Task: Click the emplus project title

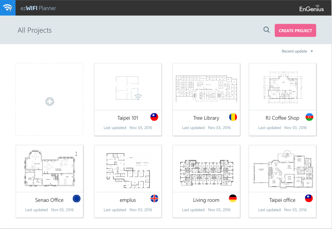Action: [x=128, y=200]
